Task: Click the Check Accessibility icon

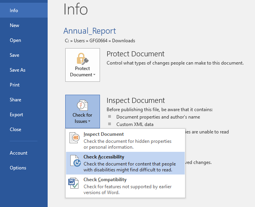Action: click(x=75, y=160)
